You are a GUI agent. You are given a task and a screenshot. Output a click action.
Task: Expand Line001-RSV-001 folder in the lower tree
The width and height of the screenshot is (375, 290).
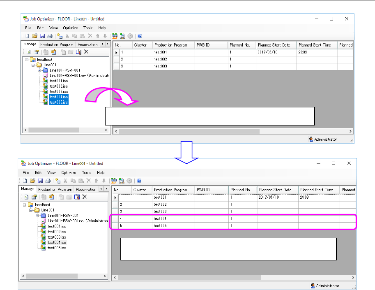37,215
